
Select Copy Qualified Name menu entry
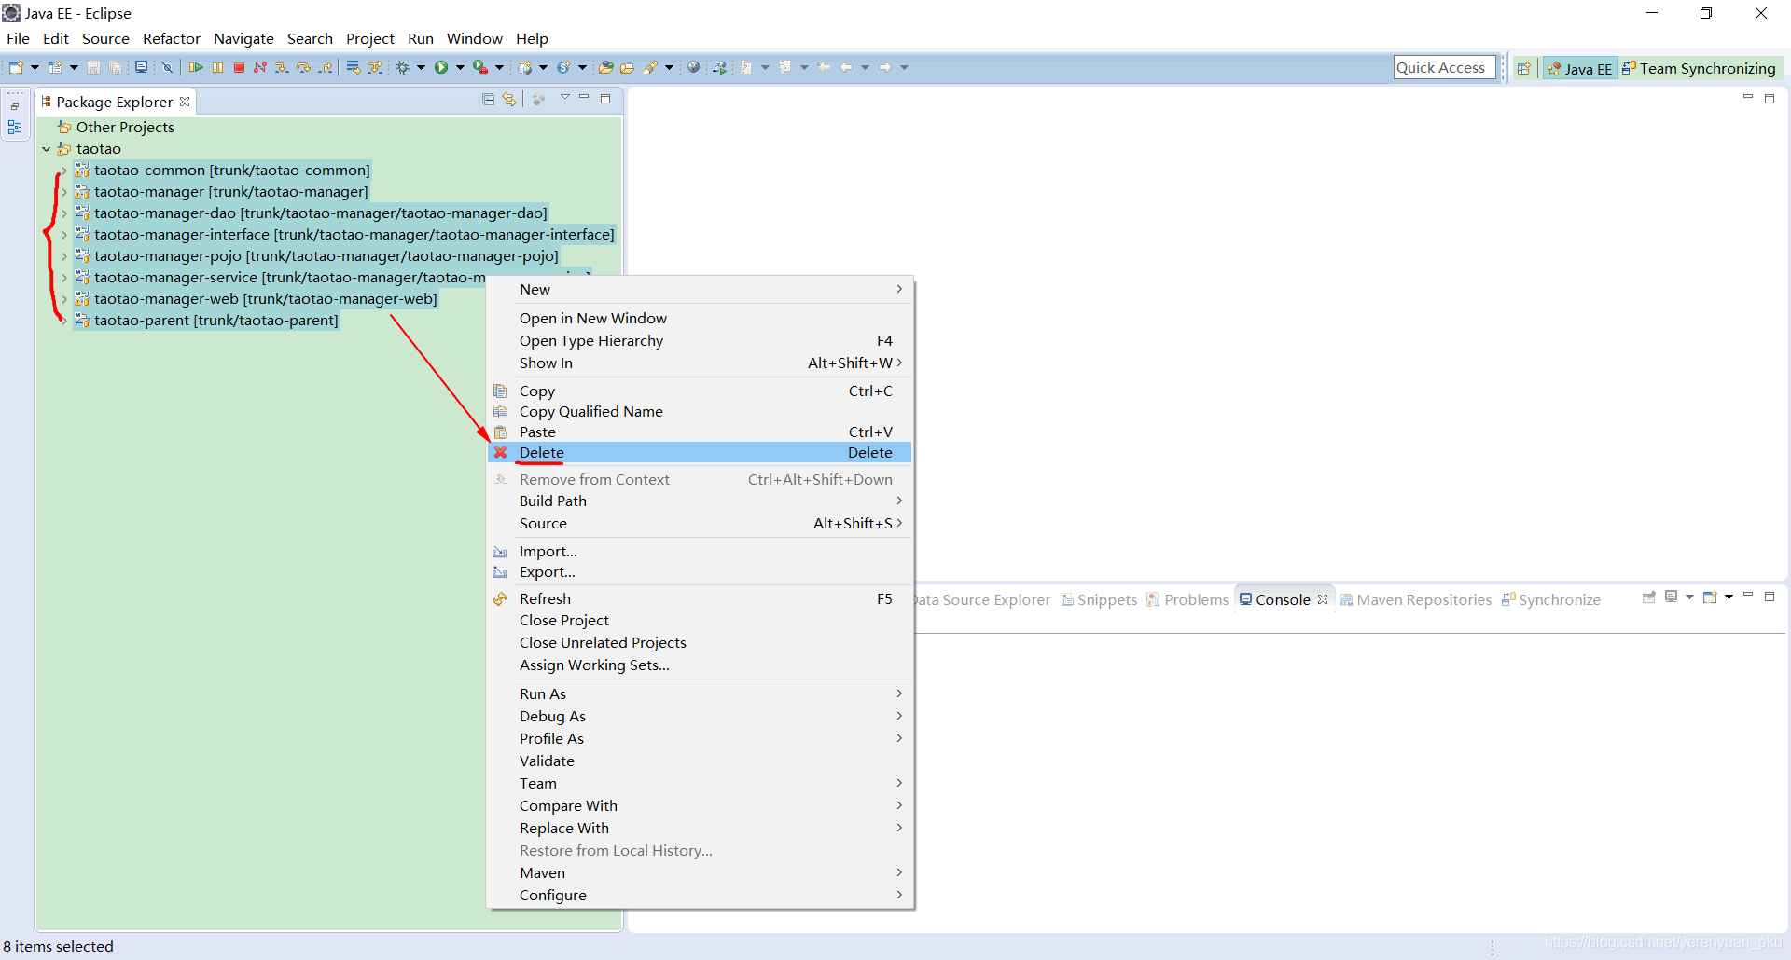(x=700, y=411)
